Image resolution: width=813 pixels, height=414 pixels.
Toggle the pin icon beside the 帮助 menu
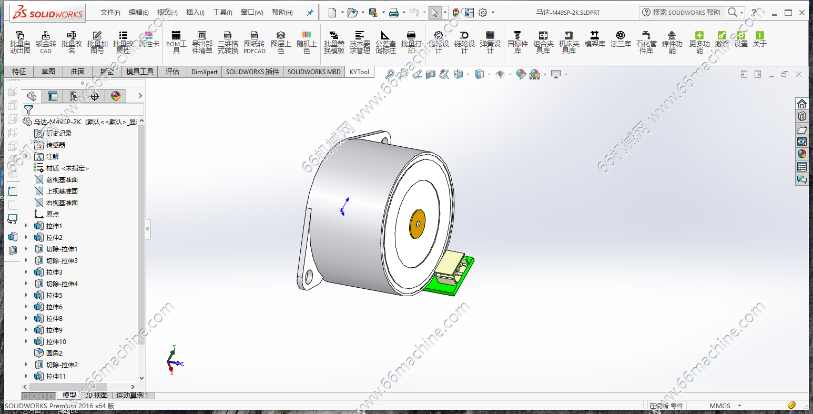tap(310, 13)
